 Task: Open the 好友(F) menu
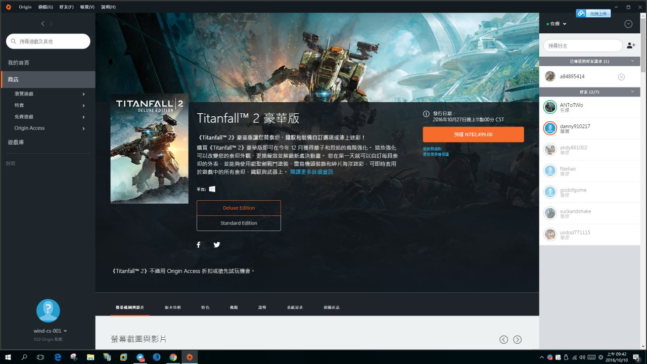tap(66, 7)
